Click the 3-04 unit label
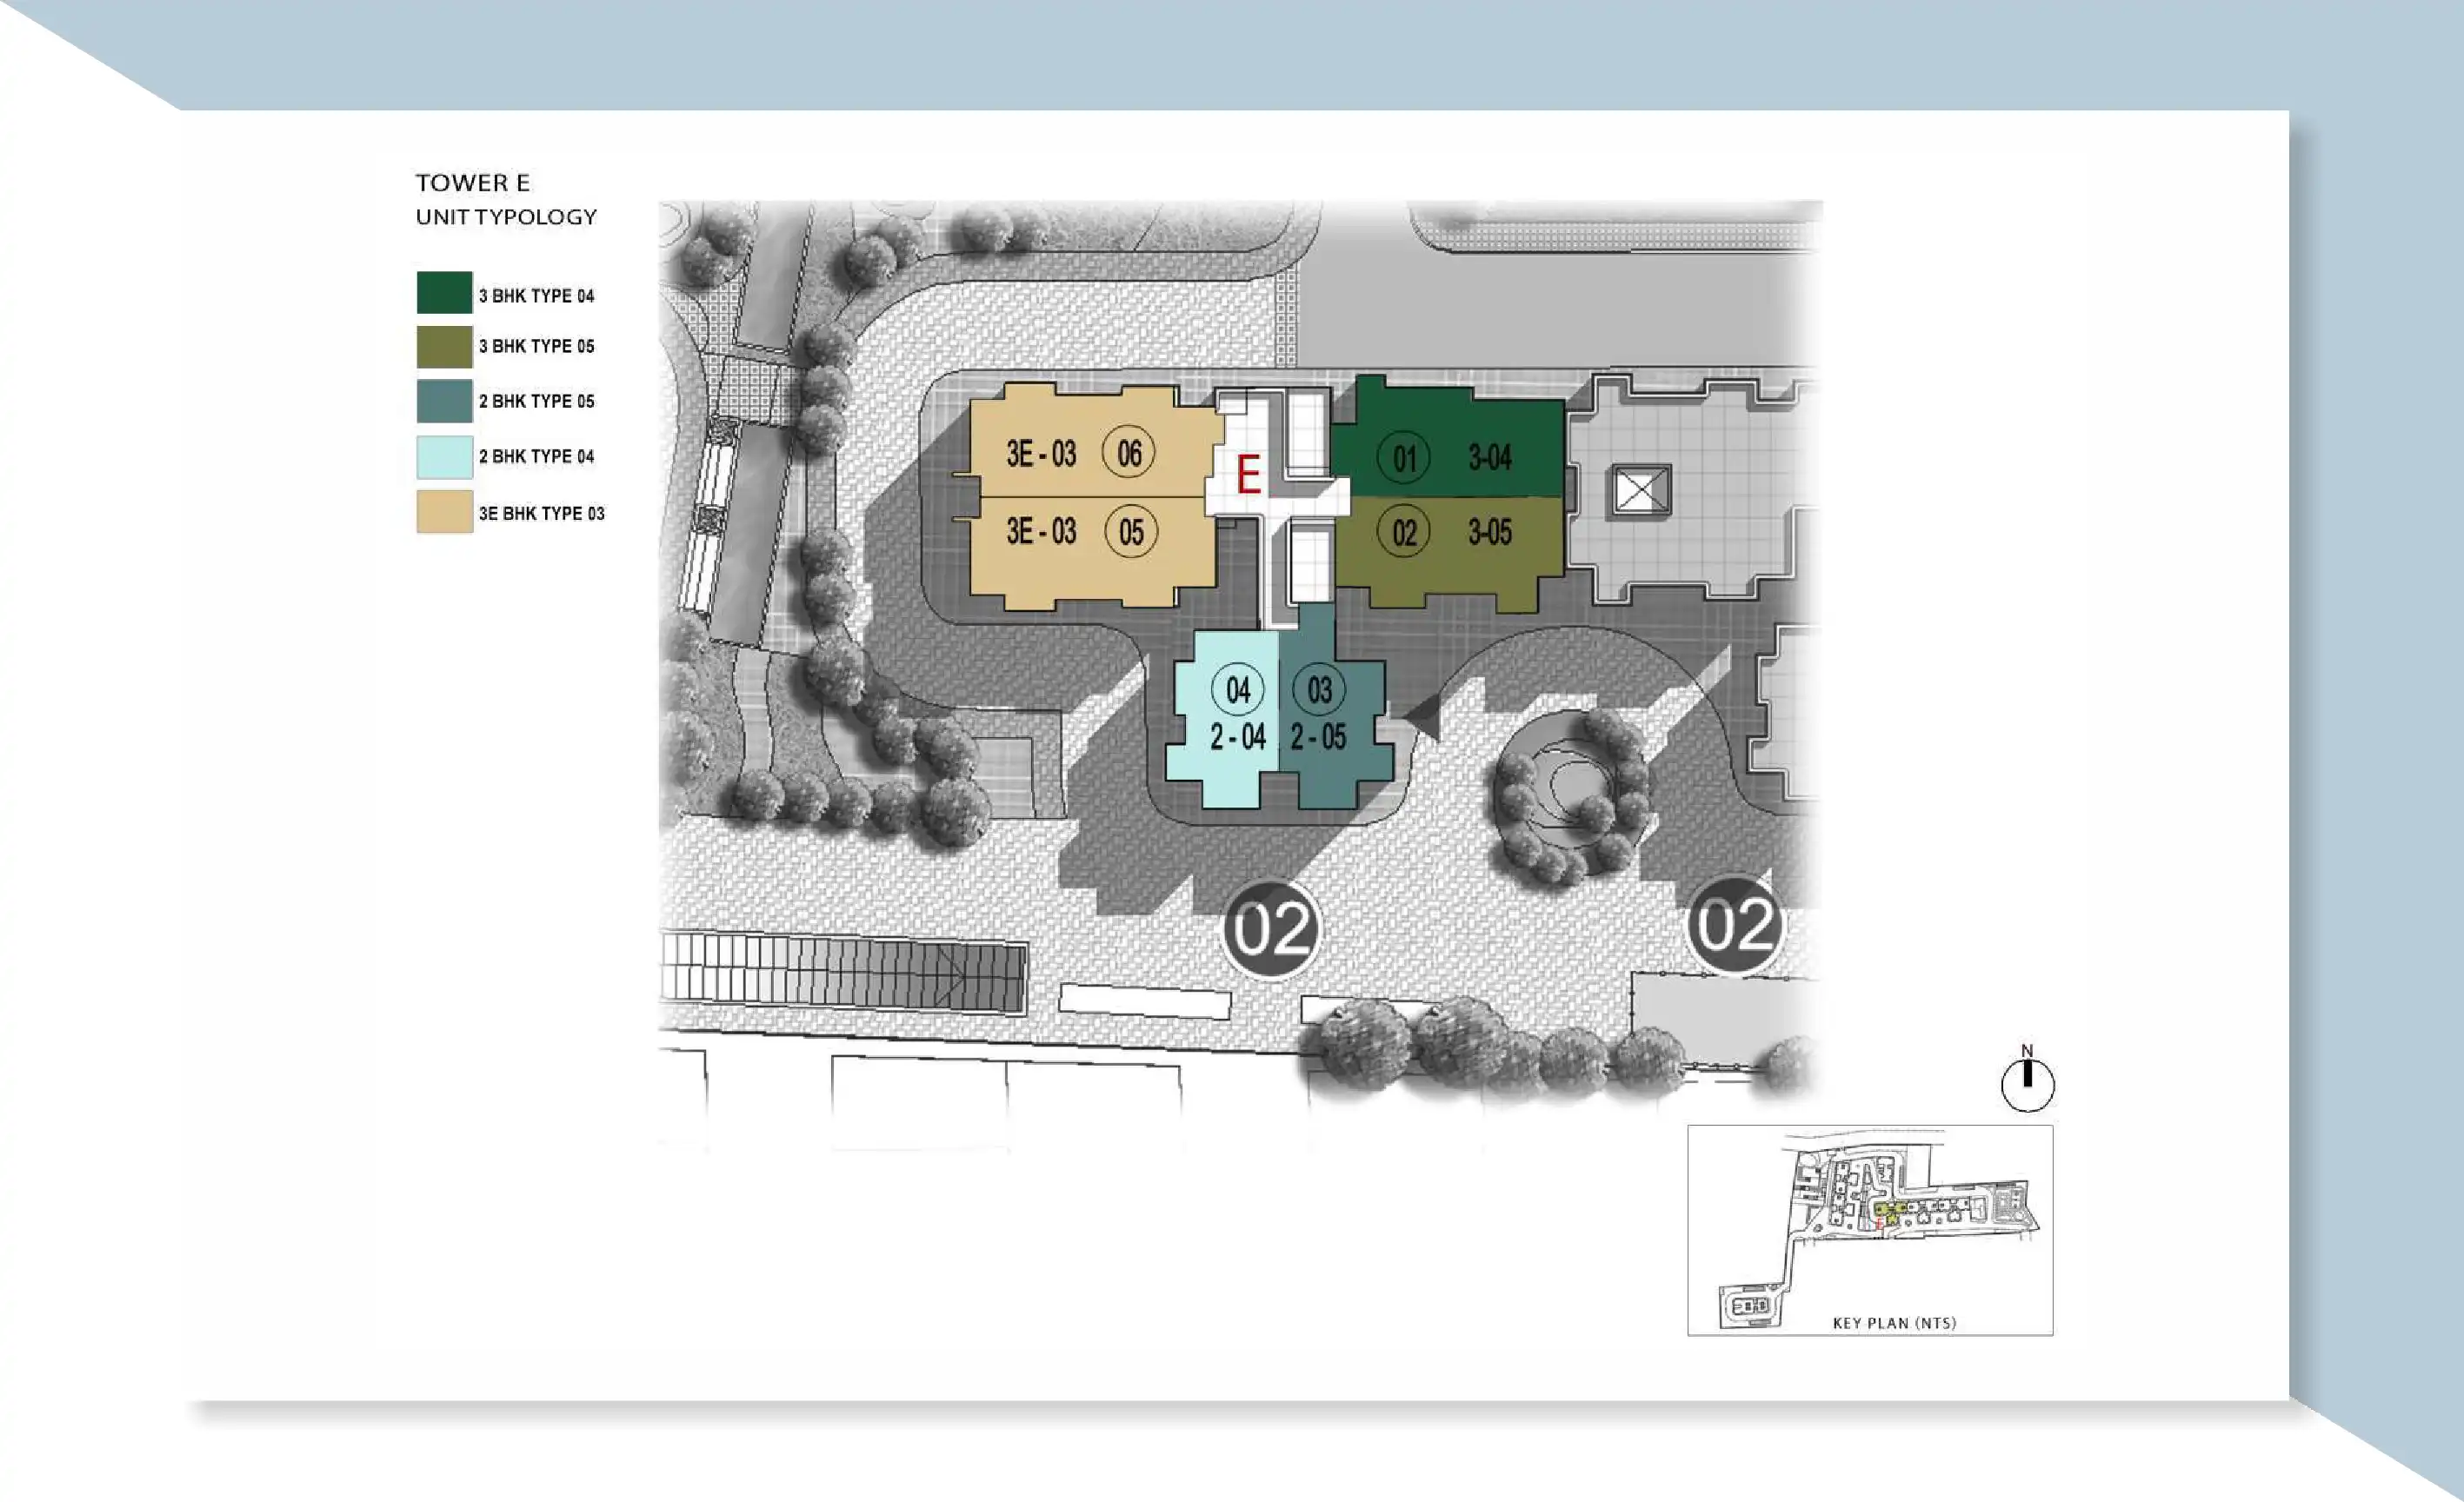 [x=1489, y=458]
